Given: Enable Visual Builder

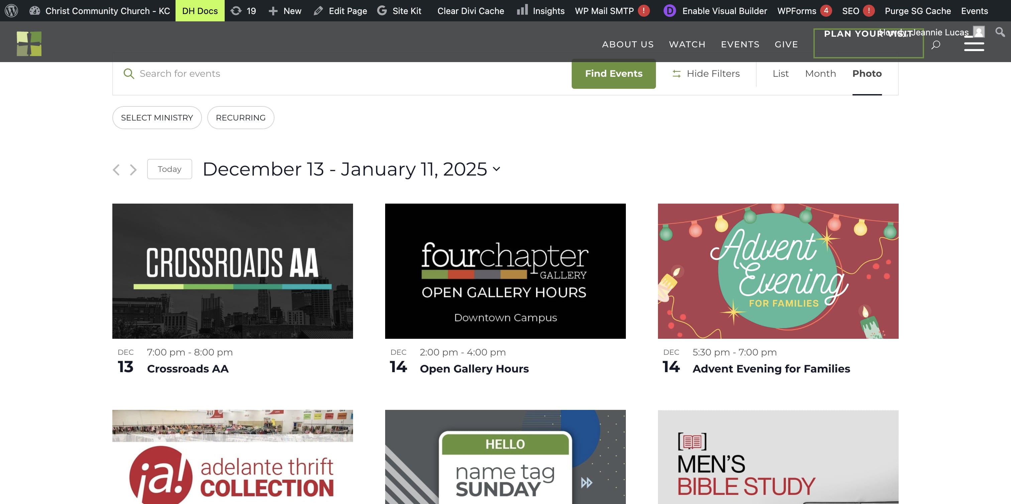Looking at the screenshot, I should pos(724,11).
